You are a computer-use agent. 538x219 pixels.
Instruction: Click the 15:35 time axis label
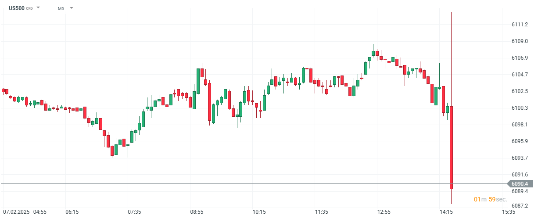click(x=509, y=212)
